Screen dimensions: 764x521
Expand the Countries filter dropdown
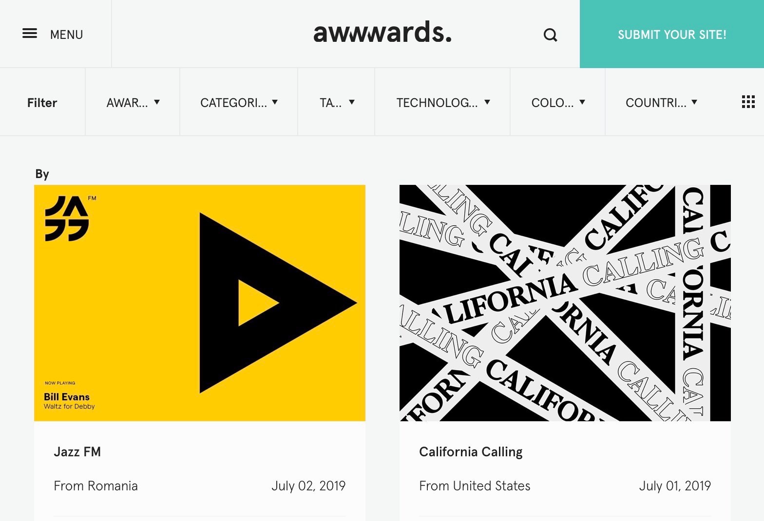pyautogui.click(x=661, y=102)
